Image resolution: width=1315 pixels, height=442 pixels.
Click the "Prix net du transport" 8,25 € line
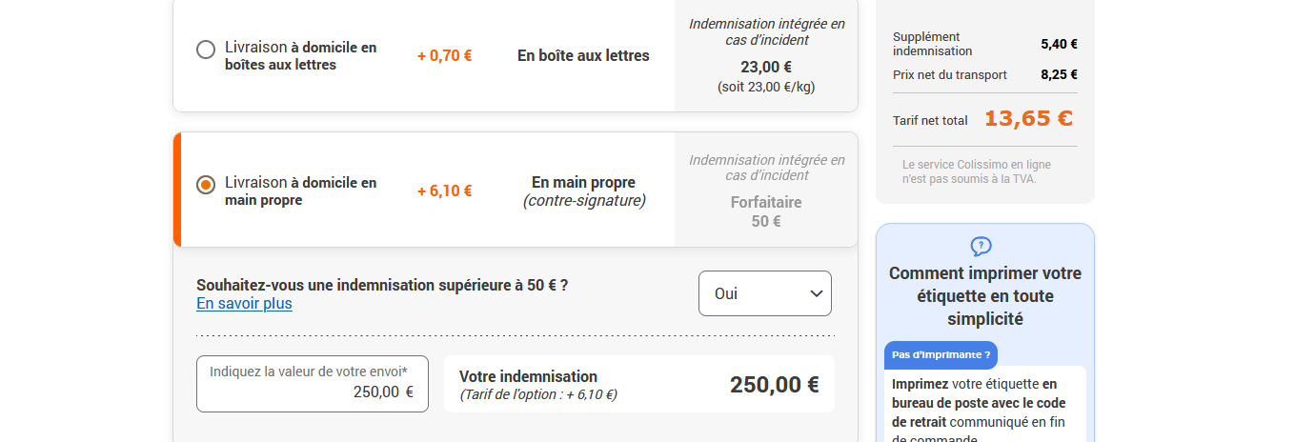click(x=984, y=75)
